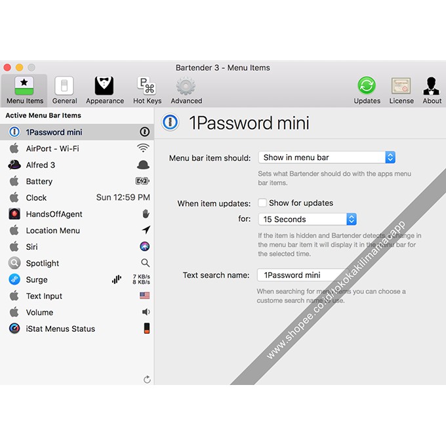This screenshot has height=446, width=446.
Task: Select the HandsOffAgent list item
Action: [x=77, y=214]
